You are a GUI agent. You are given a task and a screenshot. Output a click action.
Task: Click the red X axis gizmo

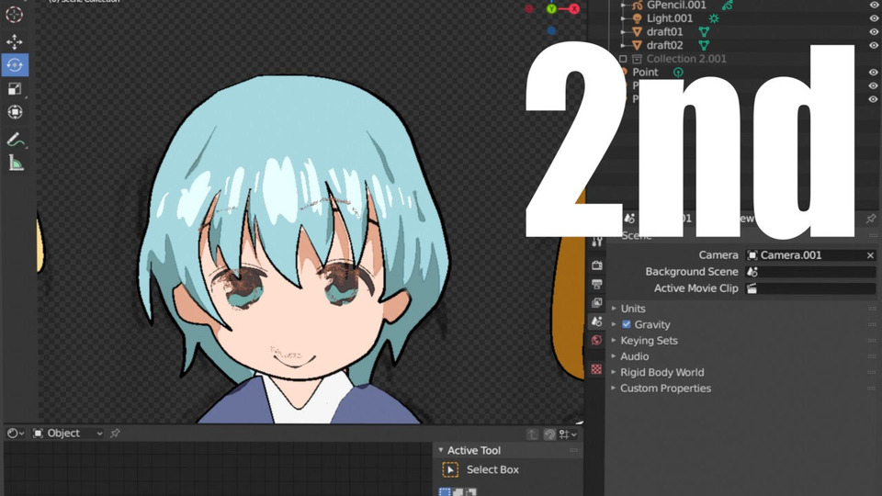click(x=574, y=8)
